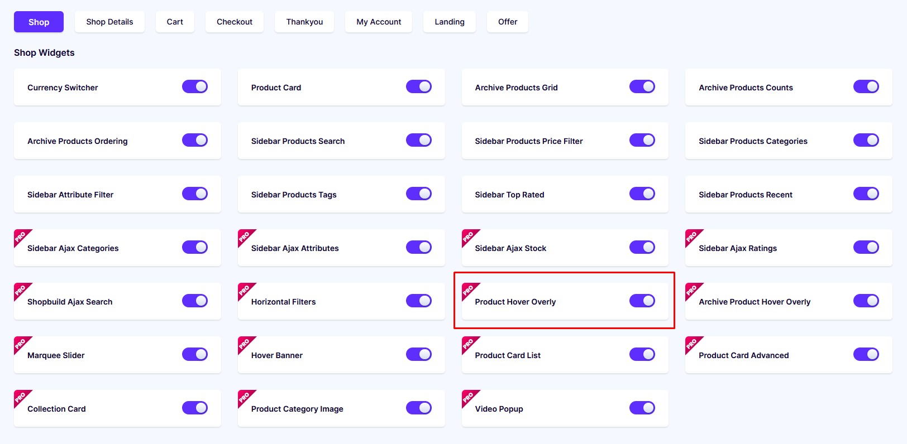Click the PRO ribbon on Video Popup card
This screenshot has height=444, width=907.
469,397
